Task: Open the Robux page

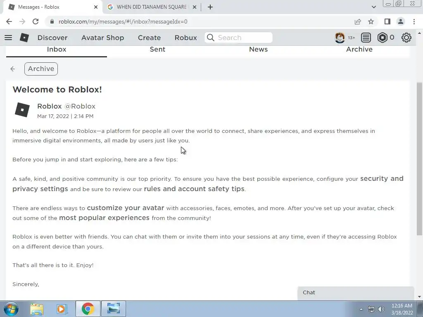Action: coord(185,38)
